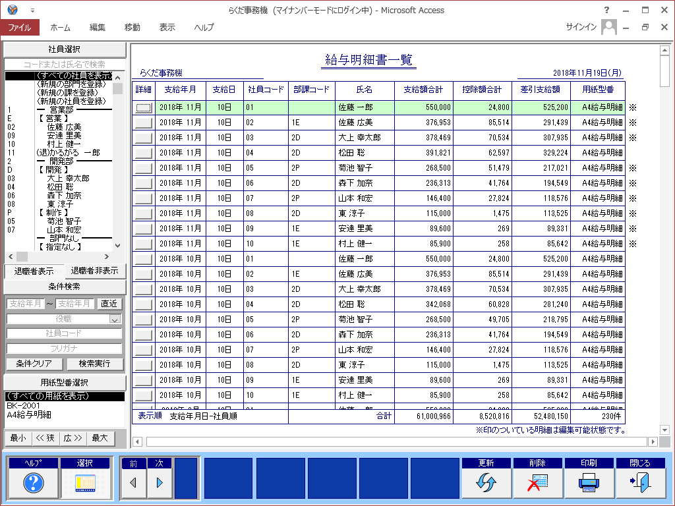Screen dimensions: 675x506
Task: Click the << 狭 narrow button
Action: [45, 438]
